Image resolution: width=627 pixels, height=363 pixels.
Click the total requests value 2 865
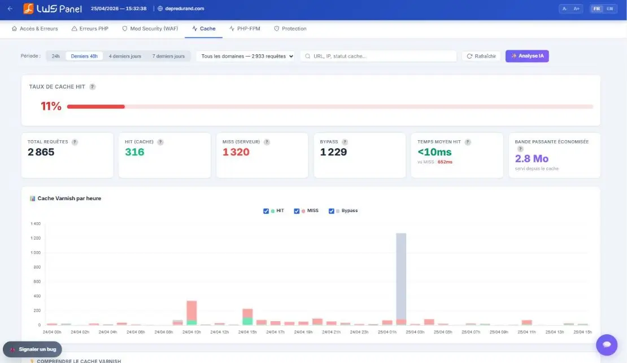pos(41,152)
